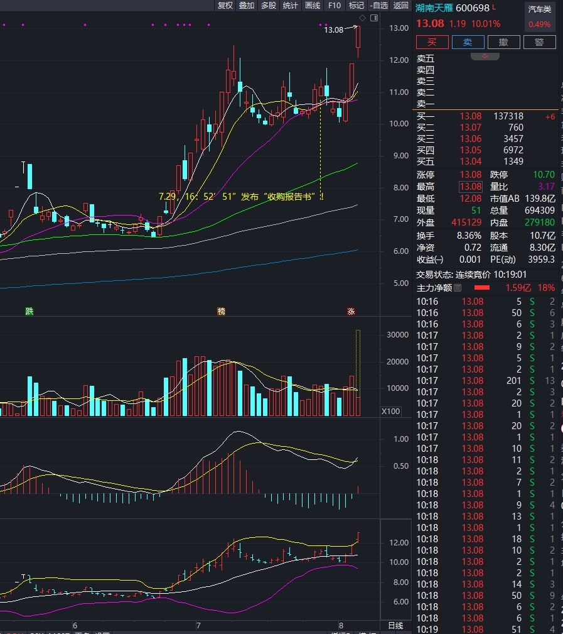Activate the 画线 drawing tool
The width and height of the screenshot is (563, 634).
pyautogui.click(x=312, y=5)
